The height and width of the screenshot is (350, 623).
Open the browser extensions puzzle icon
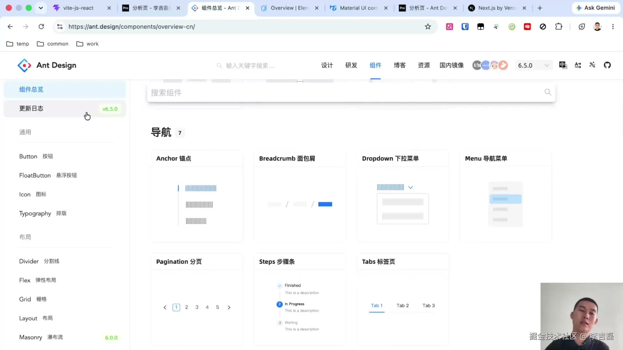(558, 27)
